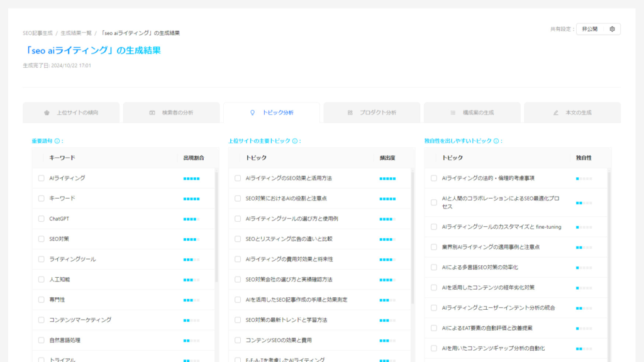
Task: Click AIを用いたコンテンツギャップ分析の自動化 text
Action: point(493,348)
